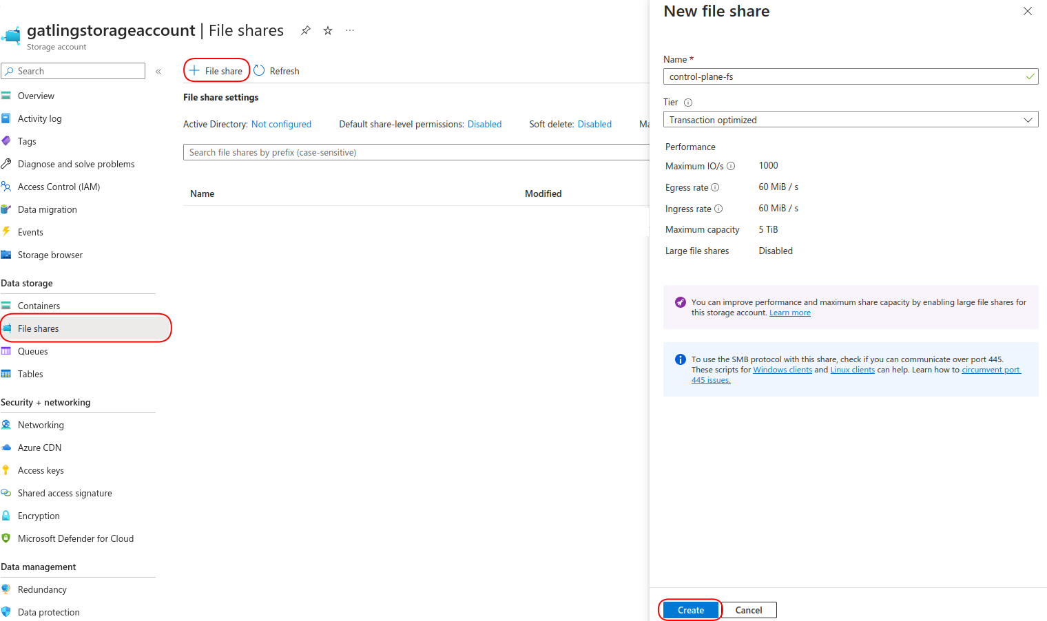Click the Activity log icon
The height and width of the screenshot is (621, 1047).
(x=6, y=118)
